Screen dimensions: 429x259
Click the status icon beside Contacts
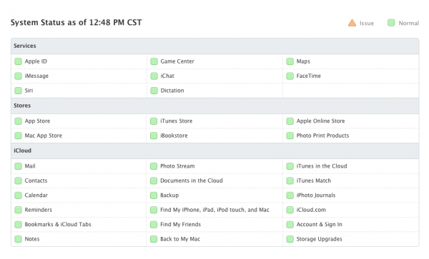(x=18, y=181)
